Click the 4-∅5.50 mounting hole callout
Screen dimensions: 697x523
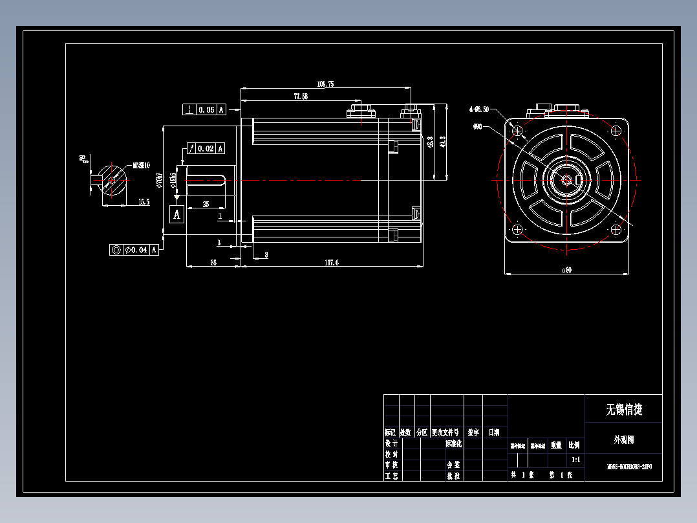coord(478,109)
